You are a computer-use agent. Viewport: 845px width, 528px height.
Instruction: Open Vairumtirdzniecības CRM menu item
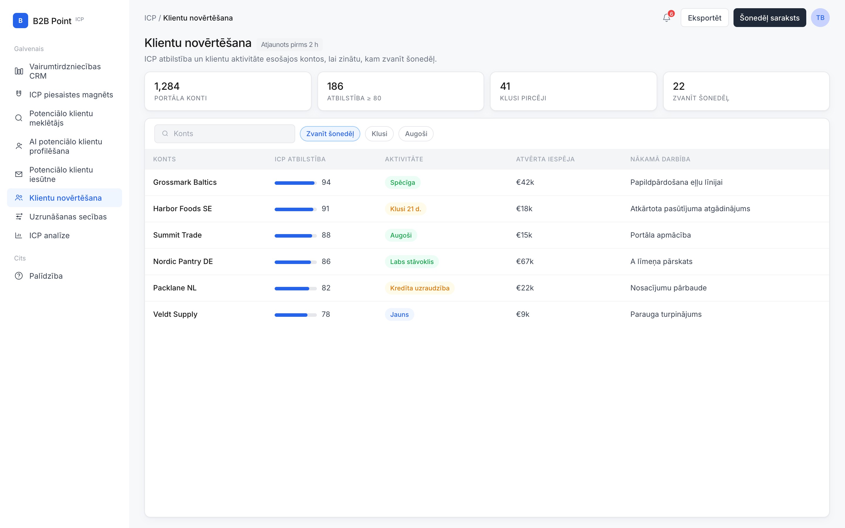coord(65,71)
